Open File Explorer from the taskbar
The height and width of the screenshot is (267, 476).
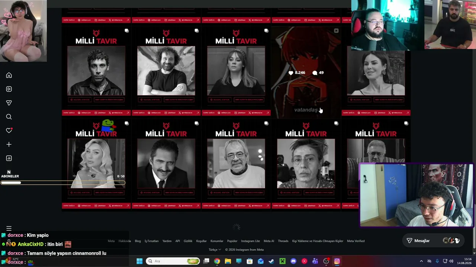point(228,261)
